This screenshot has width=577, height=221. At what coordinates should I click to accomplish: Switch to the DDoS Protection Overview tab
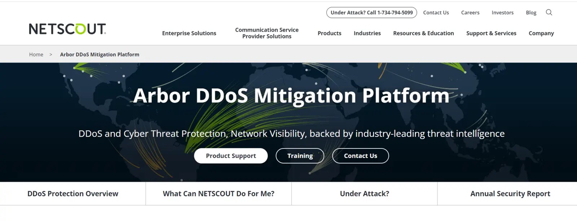[72, 193]
